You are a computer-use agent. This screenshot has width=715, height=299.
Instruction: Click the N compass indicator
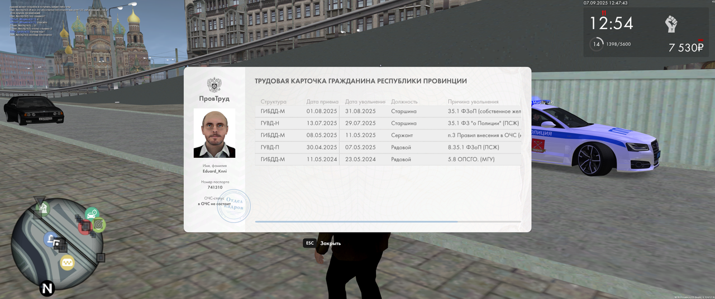coord(47,288)
